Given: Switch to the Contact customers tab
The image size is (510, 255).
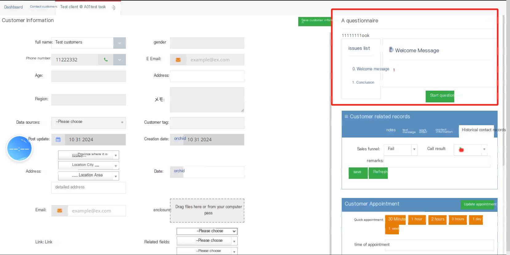Looking at the screenshot, I should (x=43, y=6).
